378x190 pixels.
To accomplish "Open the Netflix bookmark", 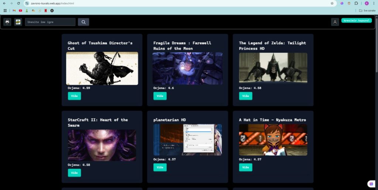I will pos(45,11).
